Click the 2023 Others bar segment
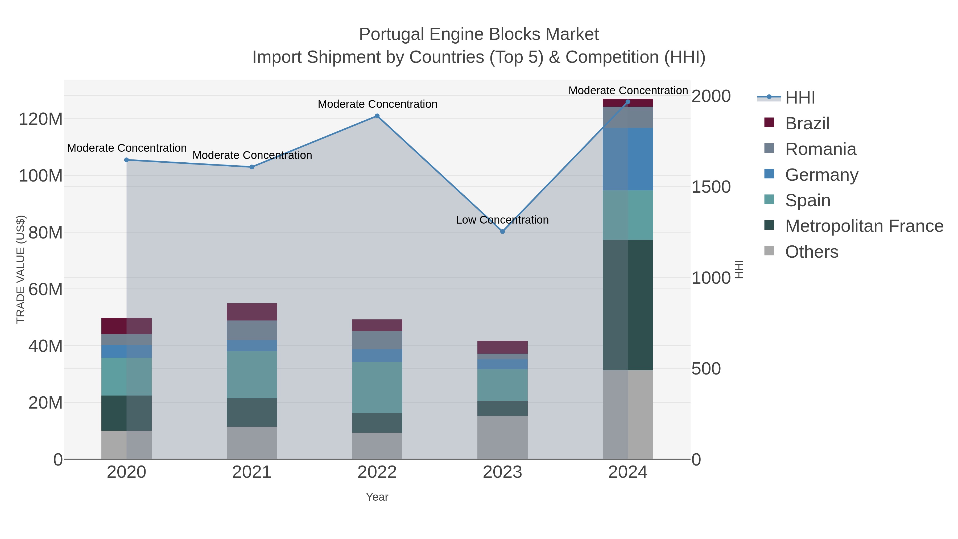 [502, 437]
